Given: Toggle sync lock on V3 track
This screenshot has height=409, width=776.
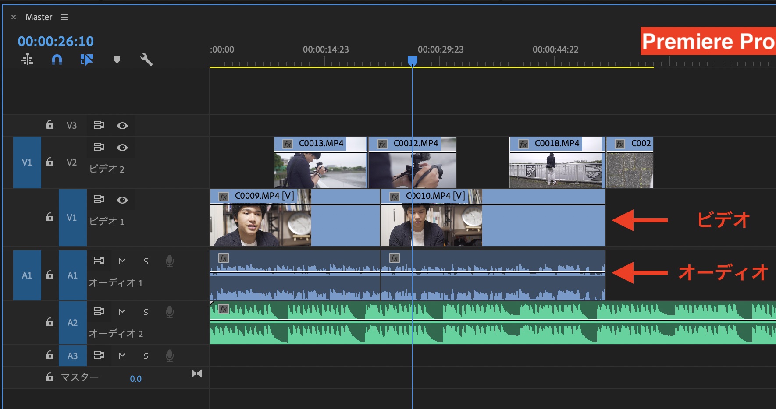Looking at the screenshot, I should point(99,125).
